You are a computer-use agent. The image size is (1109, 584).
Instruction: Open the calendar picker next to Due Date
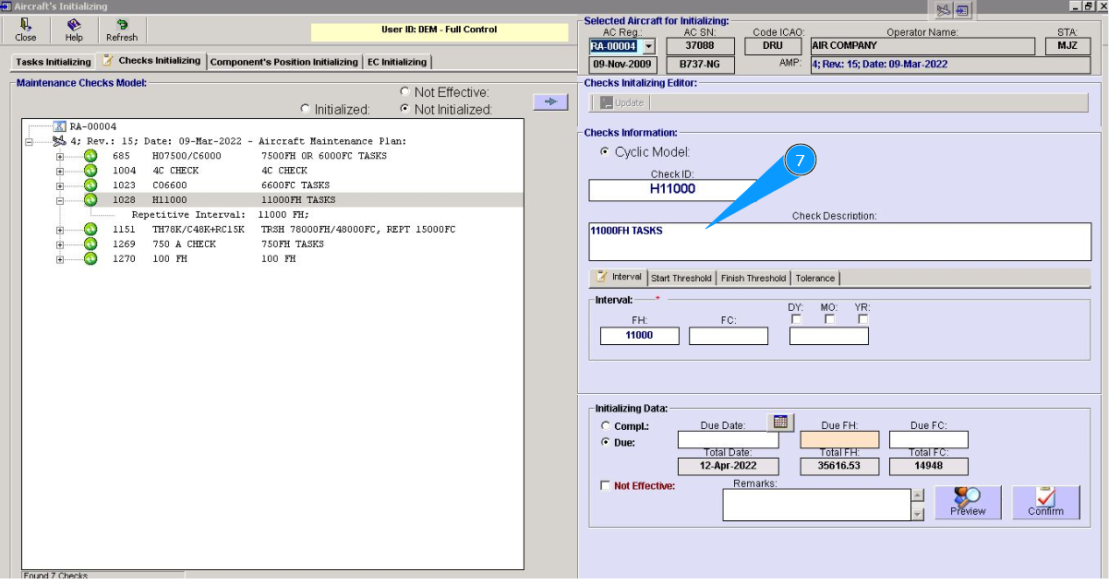click(x=780, y=422)
